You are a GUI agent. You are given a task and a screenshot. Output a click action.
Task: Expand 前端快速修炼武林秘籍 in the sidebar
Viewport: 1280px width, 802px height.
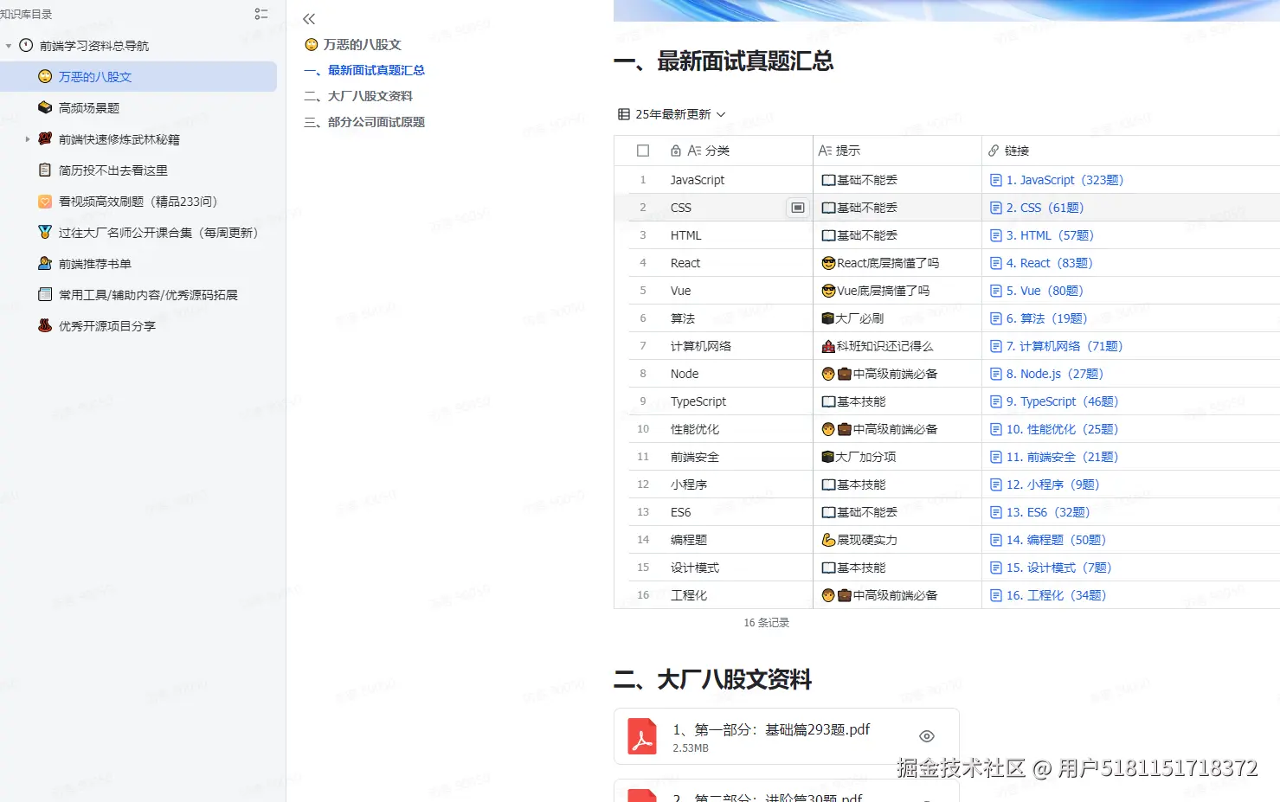pos(26,138)
